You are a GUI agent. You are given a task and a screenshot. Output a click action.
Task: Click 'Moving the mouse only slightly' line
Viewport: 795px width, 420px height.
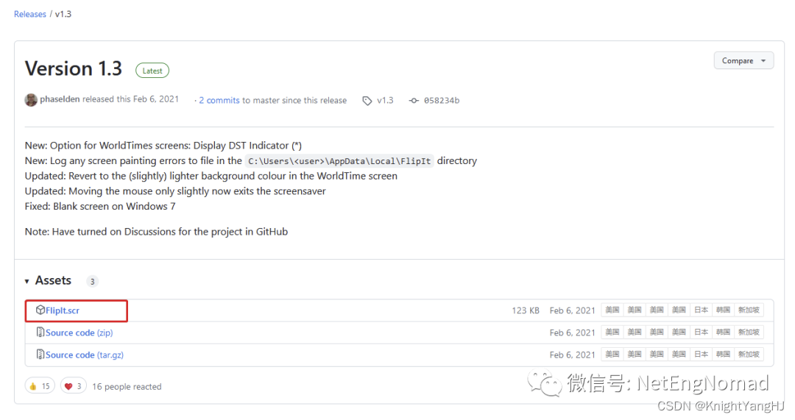(x=175, y=191)
